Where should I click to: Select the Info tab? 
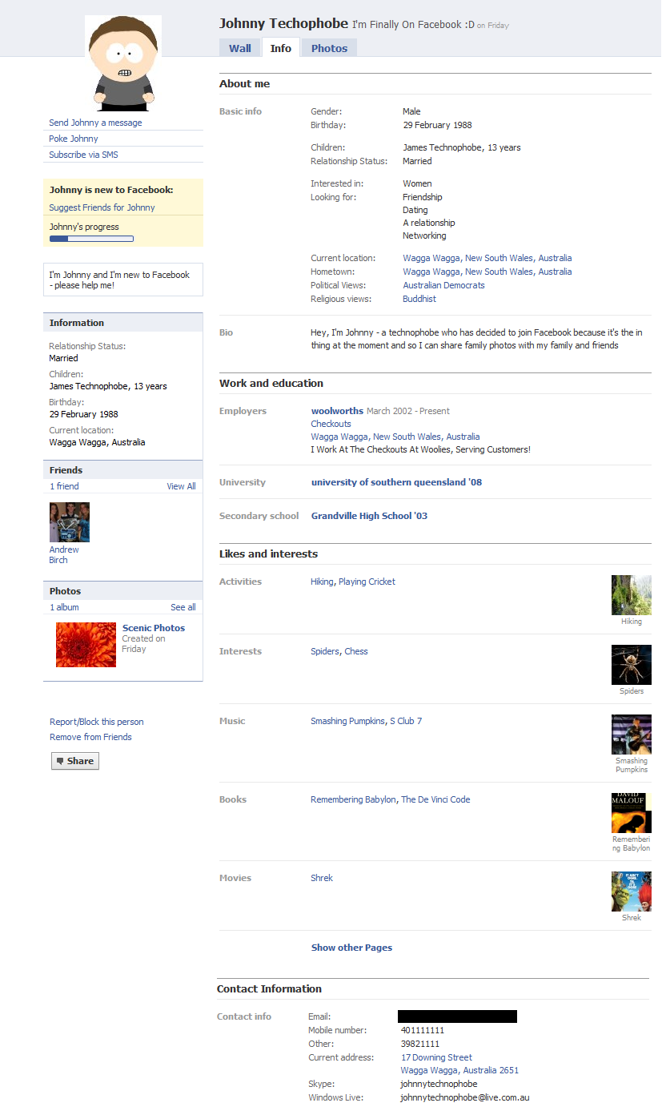(281, 48)
